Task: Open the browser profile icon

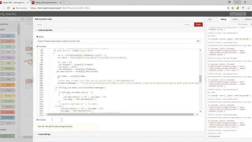Action: pyautogui.click(x=229, y=2)
